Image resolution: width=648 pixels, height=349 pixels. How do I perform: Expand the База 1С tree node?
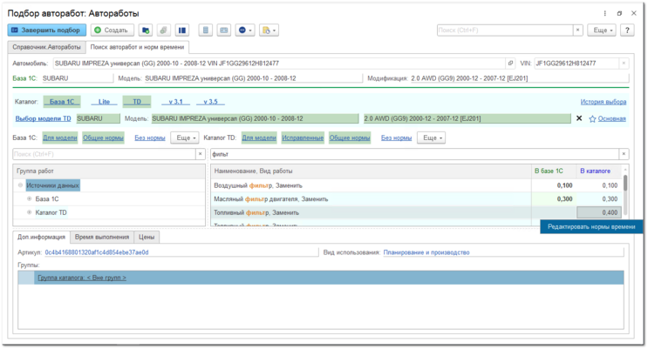tap(30, 198)
